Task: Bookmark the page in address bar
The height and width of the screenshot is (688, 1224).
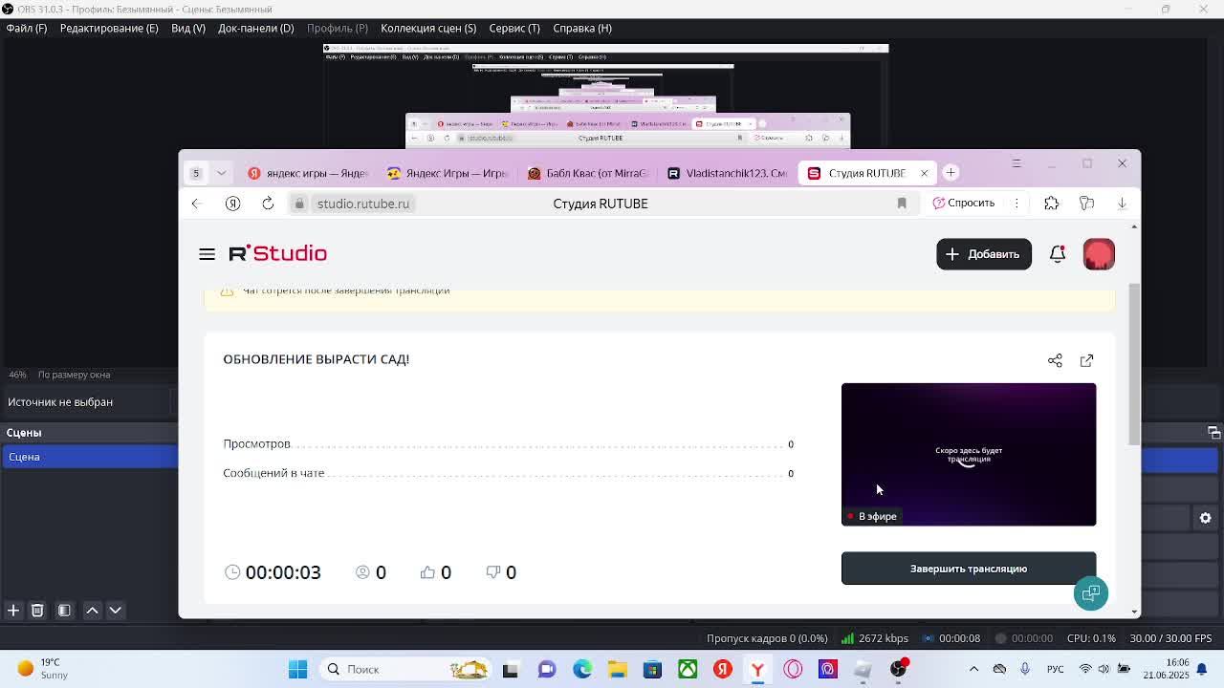Action: click(902, 204)
